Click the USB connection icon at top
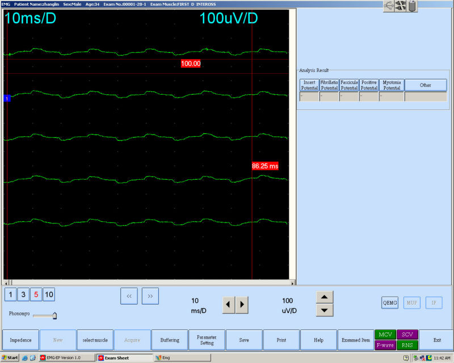Image resolution: width=454 pixels, height=363 pixels. point(389,6)
